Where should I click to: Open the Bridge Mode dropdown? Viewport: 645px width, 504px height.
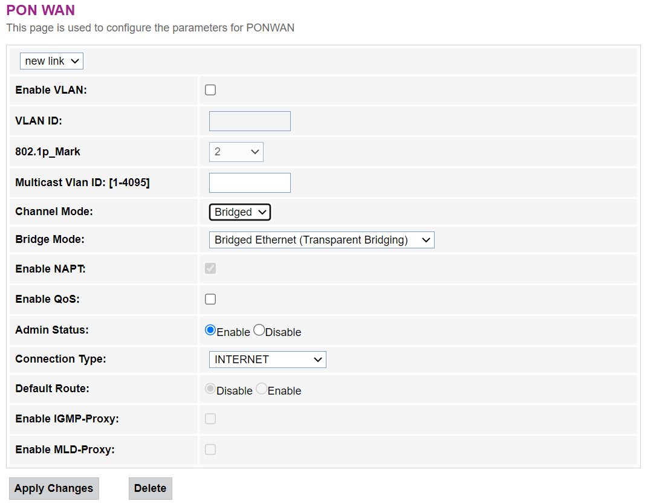tap(322, 240)
